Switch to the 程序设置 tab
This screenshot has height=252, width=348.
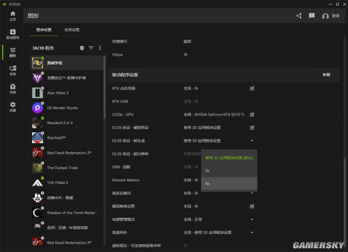pos(44,30)
